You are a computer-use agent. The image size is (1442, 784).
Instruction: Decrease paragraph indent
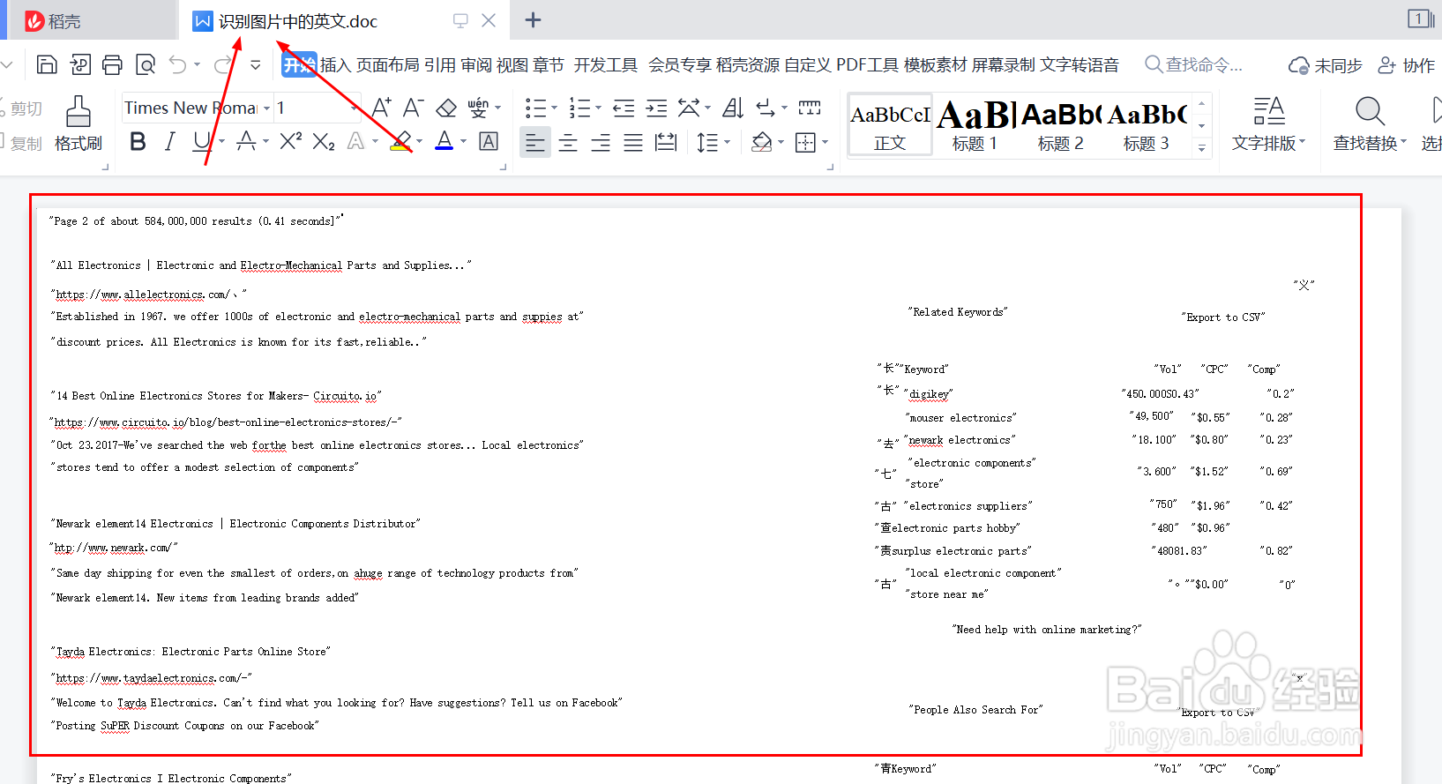click(x=624, y=108)
